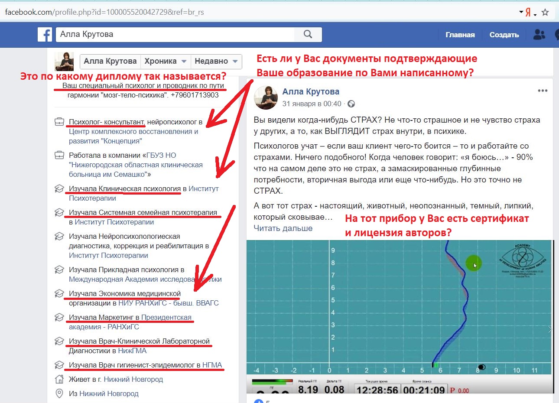Image resolution: width=559 pixels, height=403 pixels.
Task: Click the Facebook logo icon
Action: (x=45, y=35)
